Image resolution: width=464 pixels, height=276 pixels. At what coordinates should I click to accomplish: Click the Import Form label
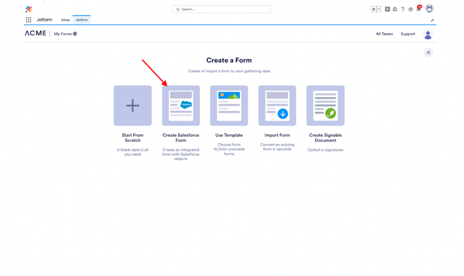coord(277,135)
